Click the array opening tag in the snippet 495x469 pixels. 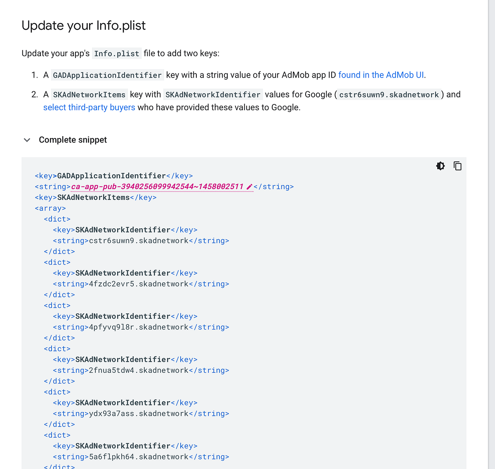(50, 208)
